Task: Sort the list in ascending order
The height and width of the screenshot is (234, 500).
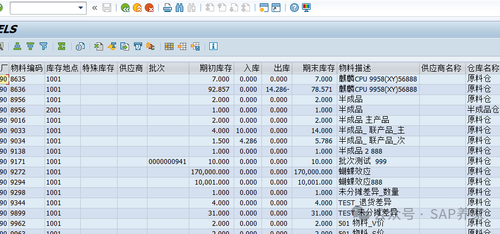Action: pos(17,46)
